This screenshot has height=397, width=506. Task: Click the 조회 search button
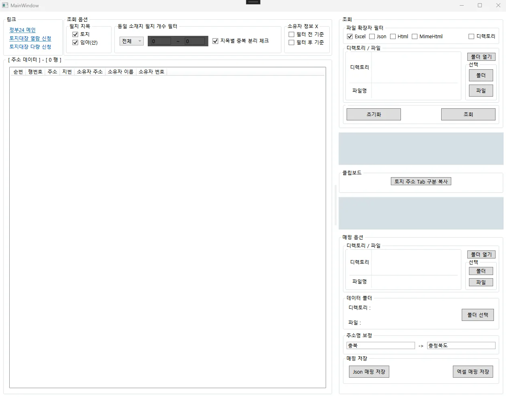[468, 114]
